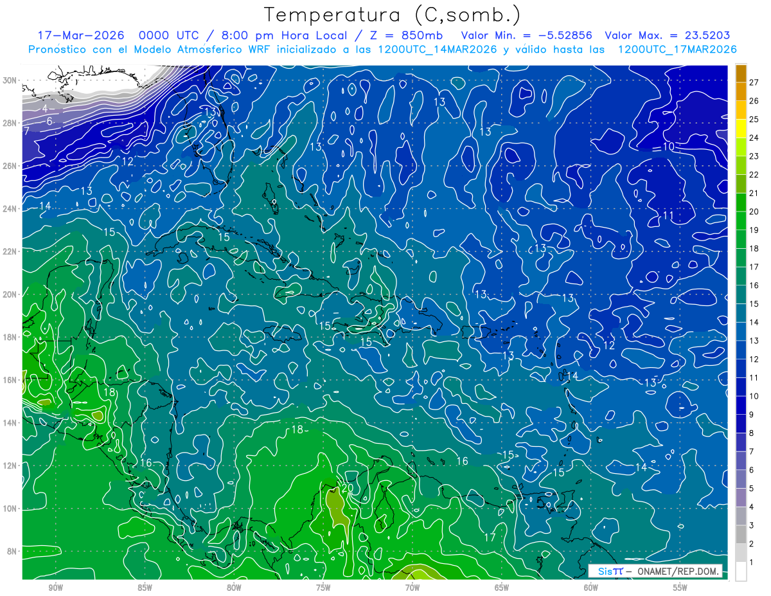Click the '14N' latitude axis label

click(10, 422)
